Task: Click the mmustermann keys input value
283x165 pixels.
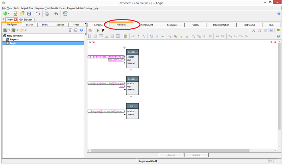Action: tap(116, 60)
